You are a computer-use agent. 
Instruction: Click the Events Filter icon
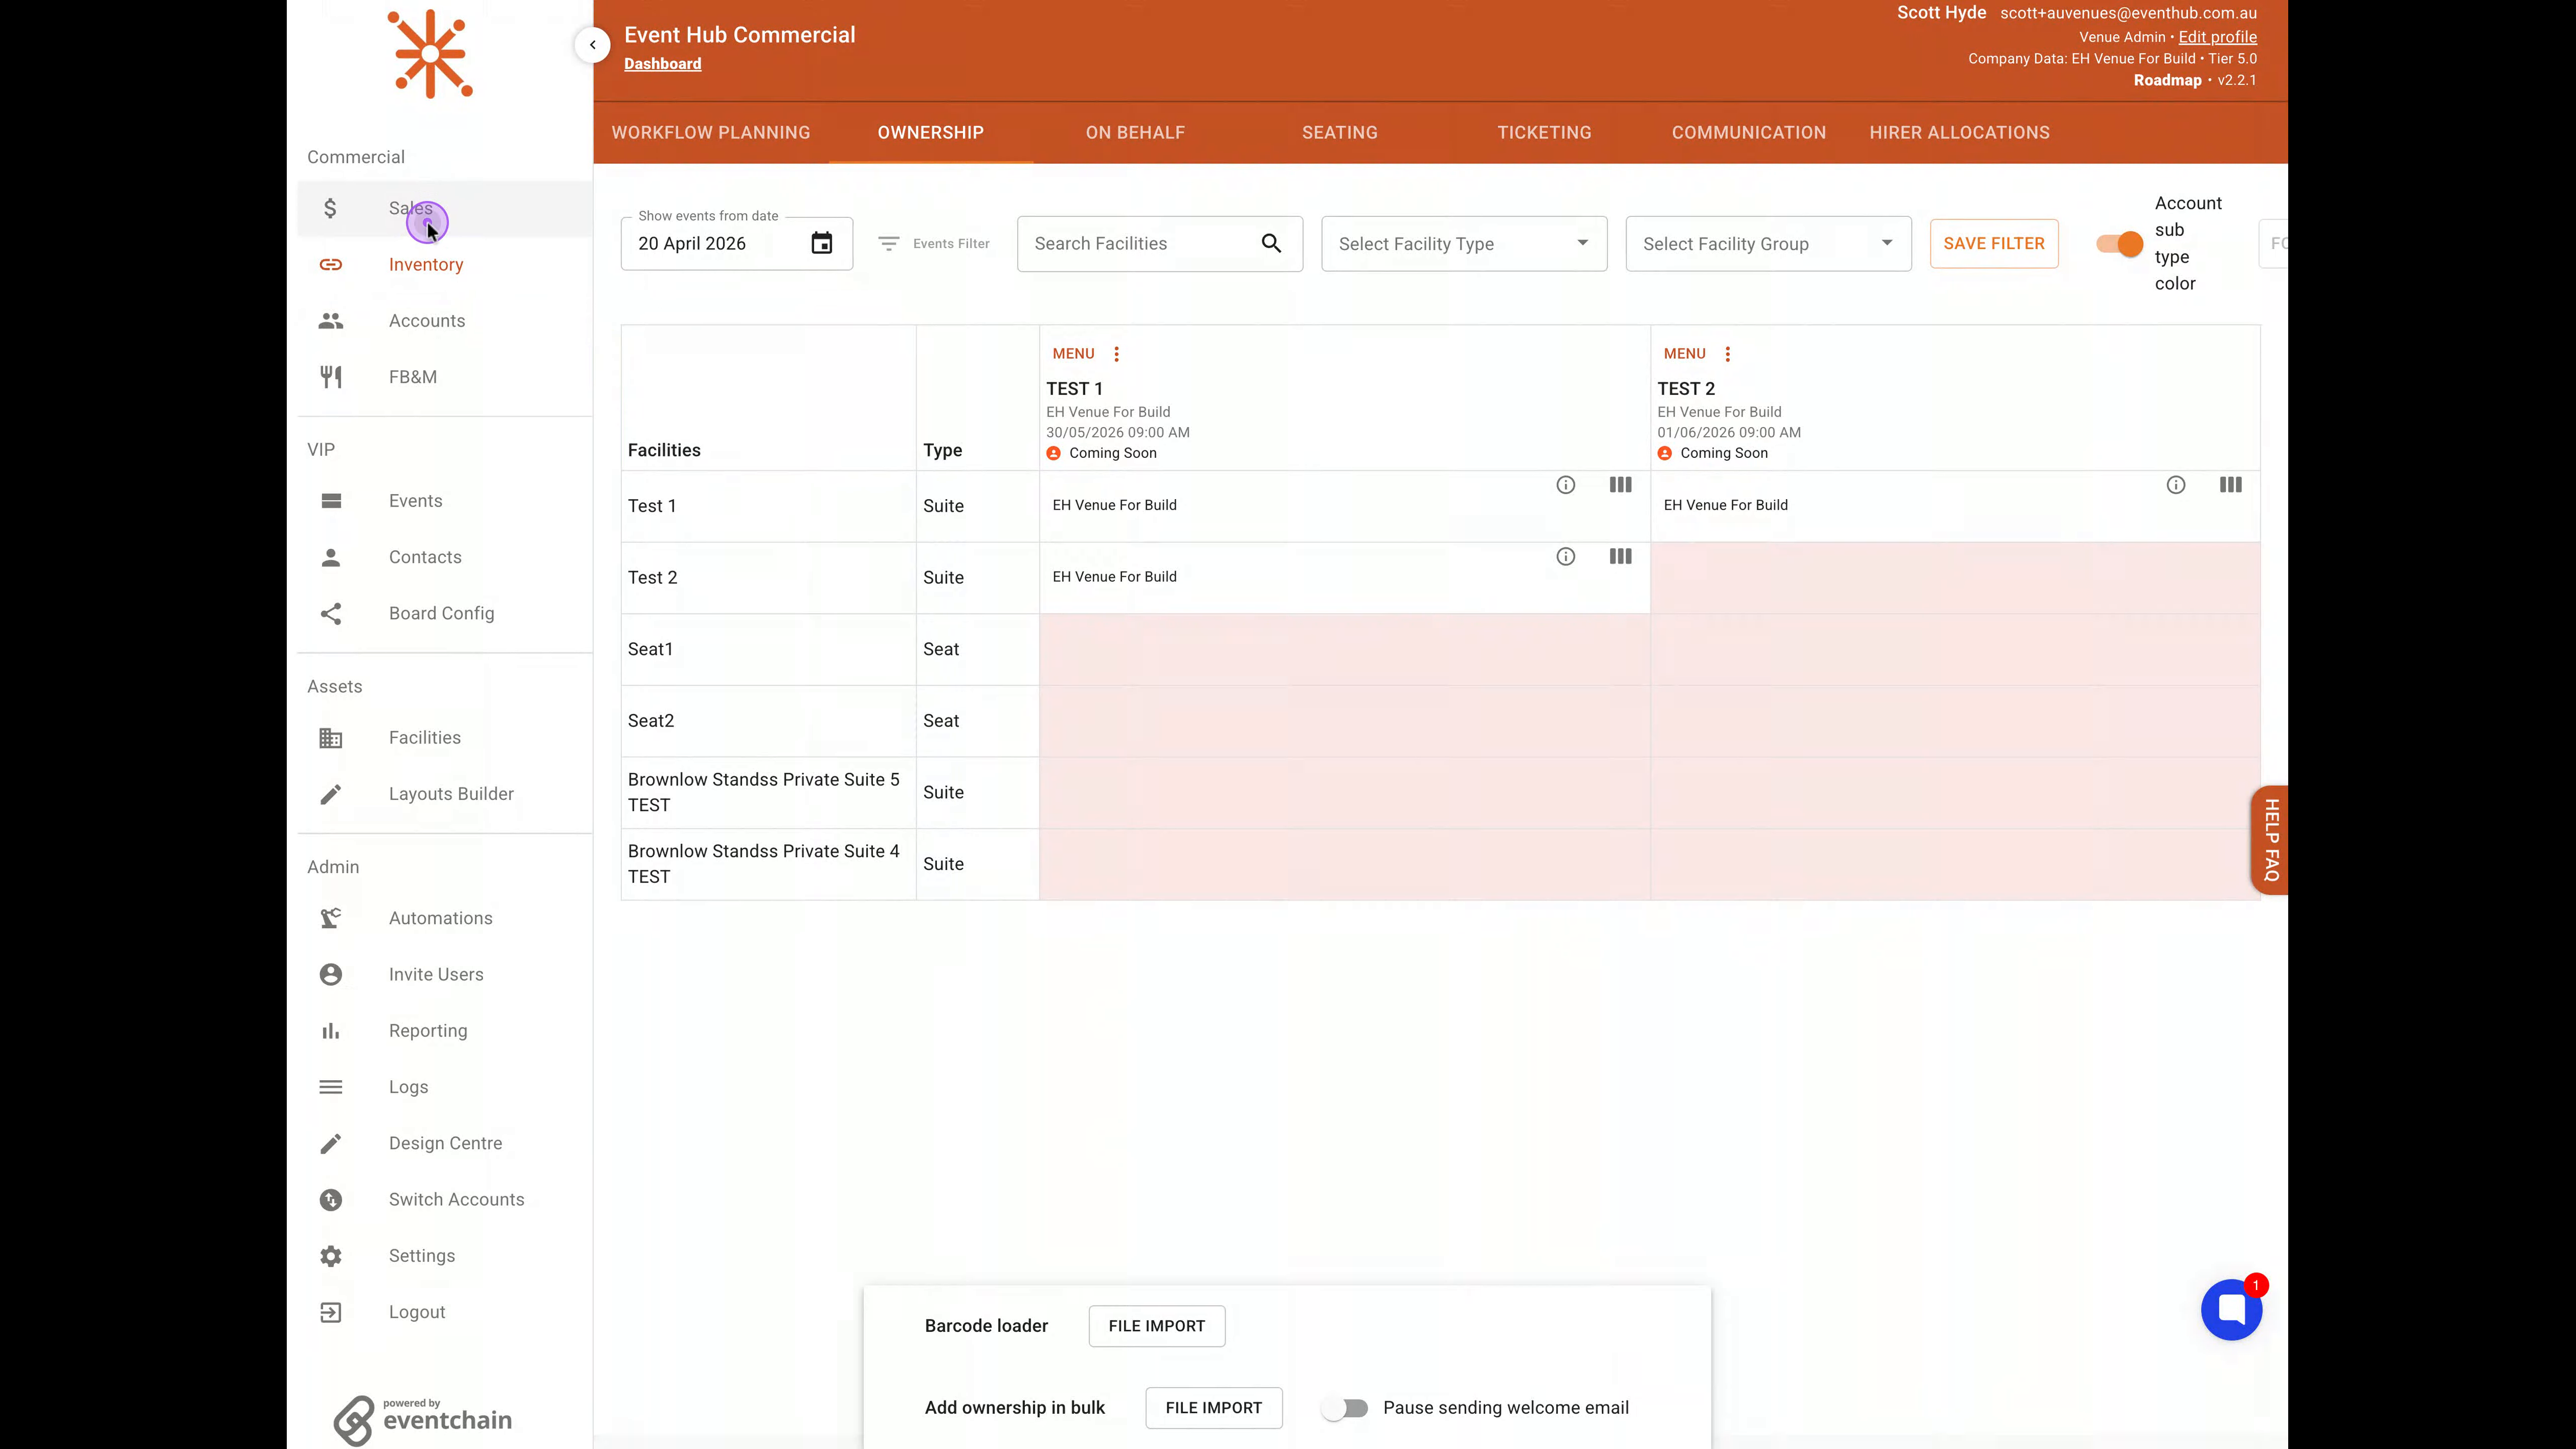888,243
